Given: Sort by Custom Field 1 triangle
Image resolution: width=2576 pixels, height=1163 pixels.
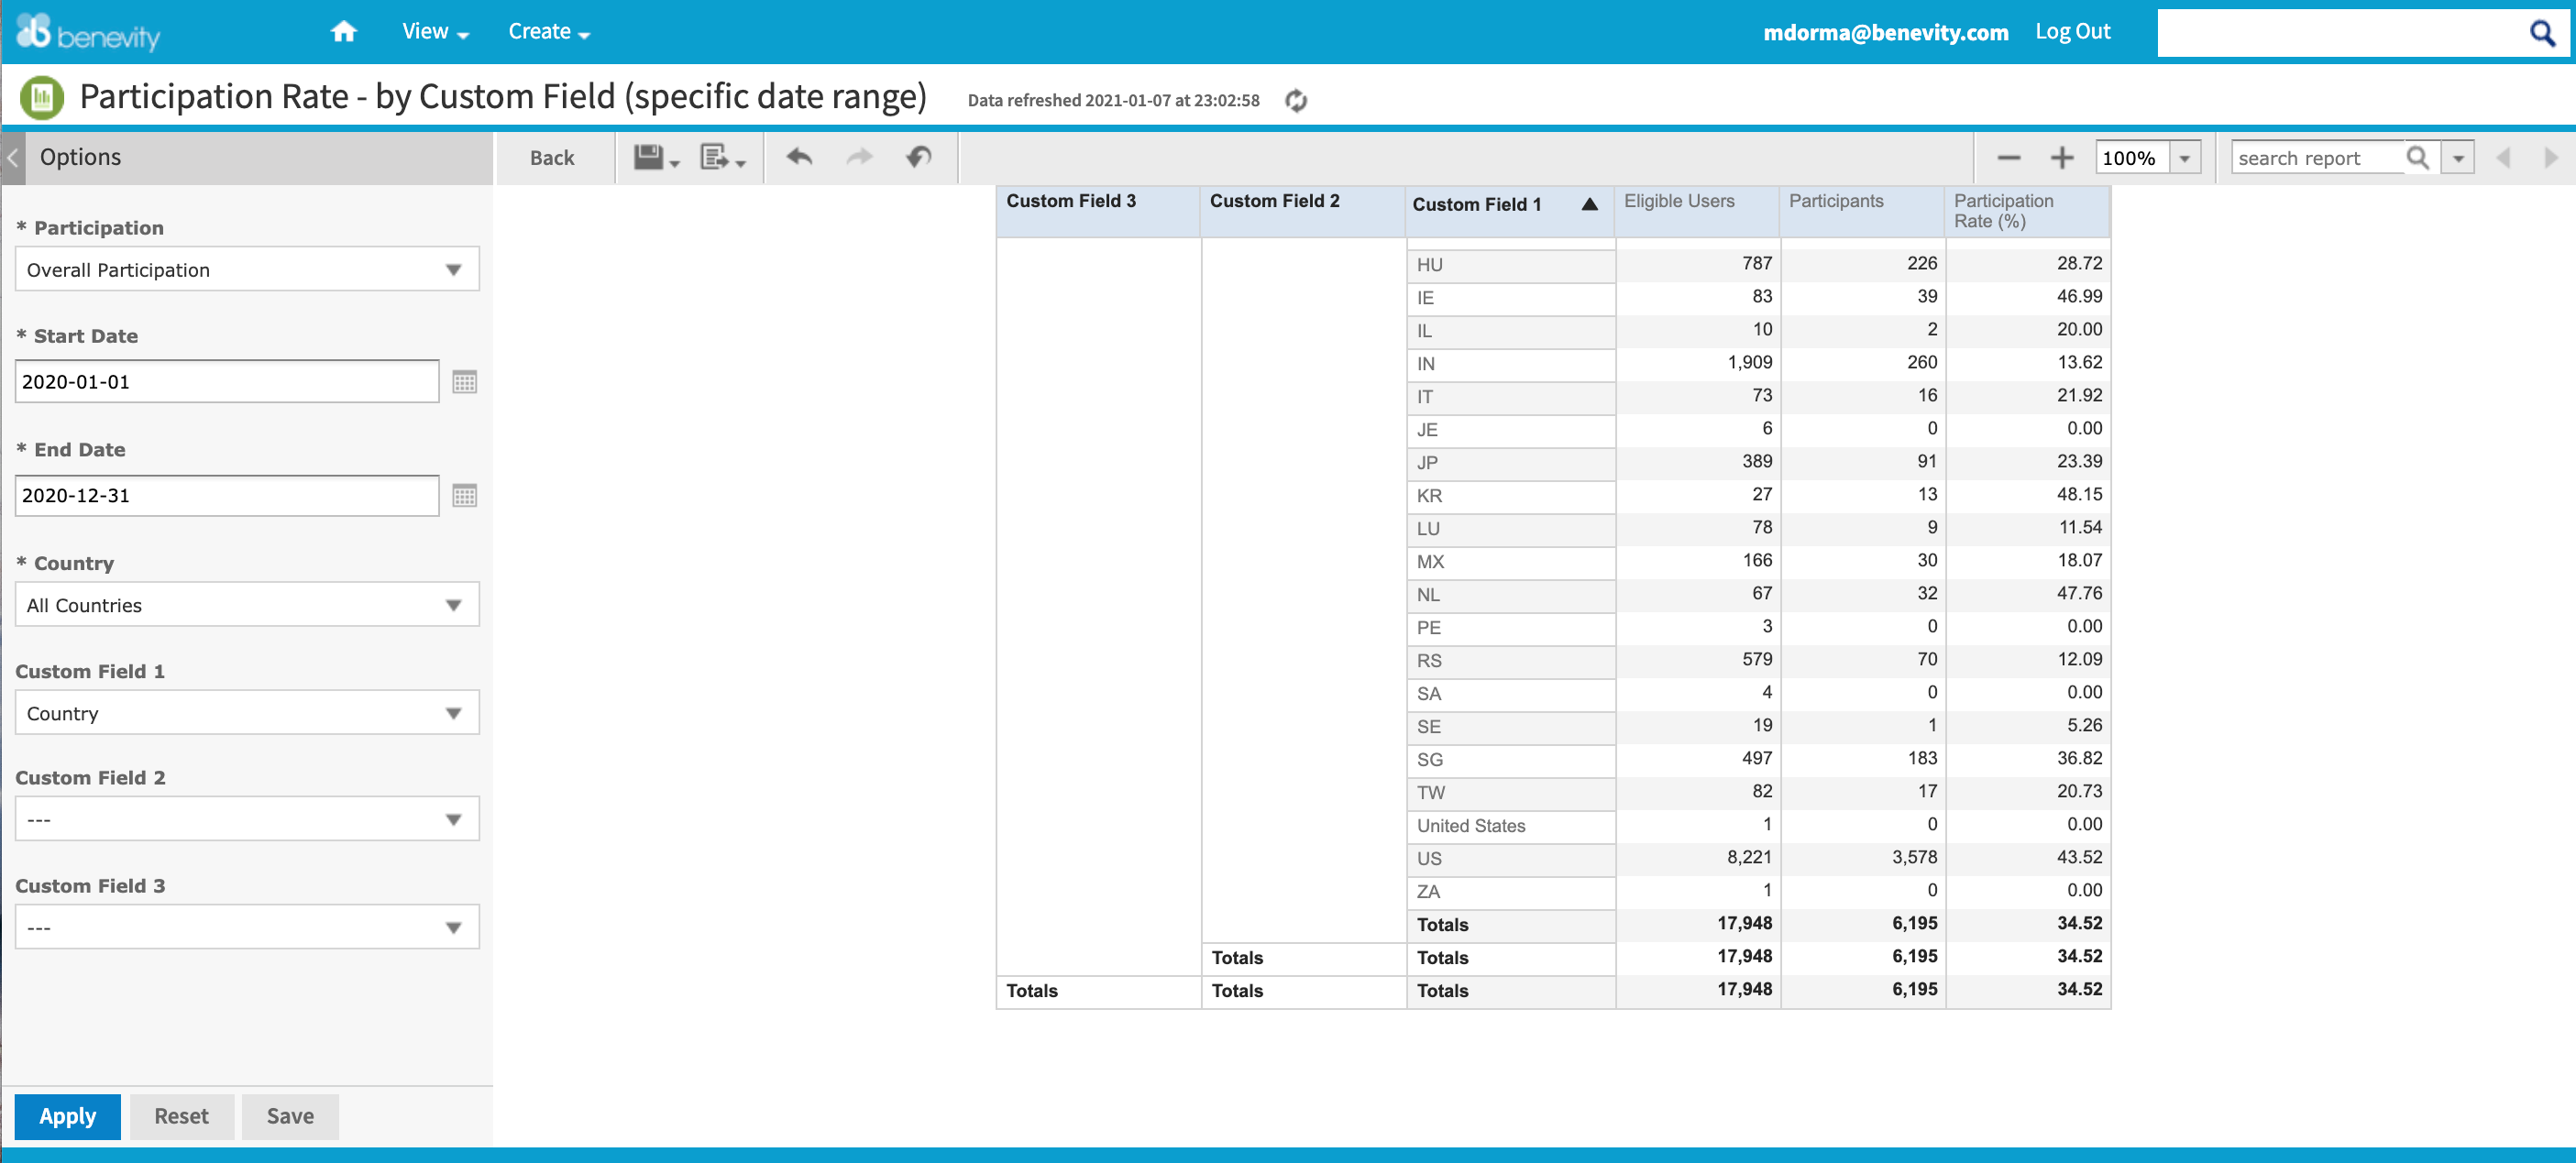Looking at the screenshot, I should 1589,204.
